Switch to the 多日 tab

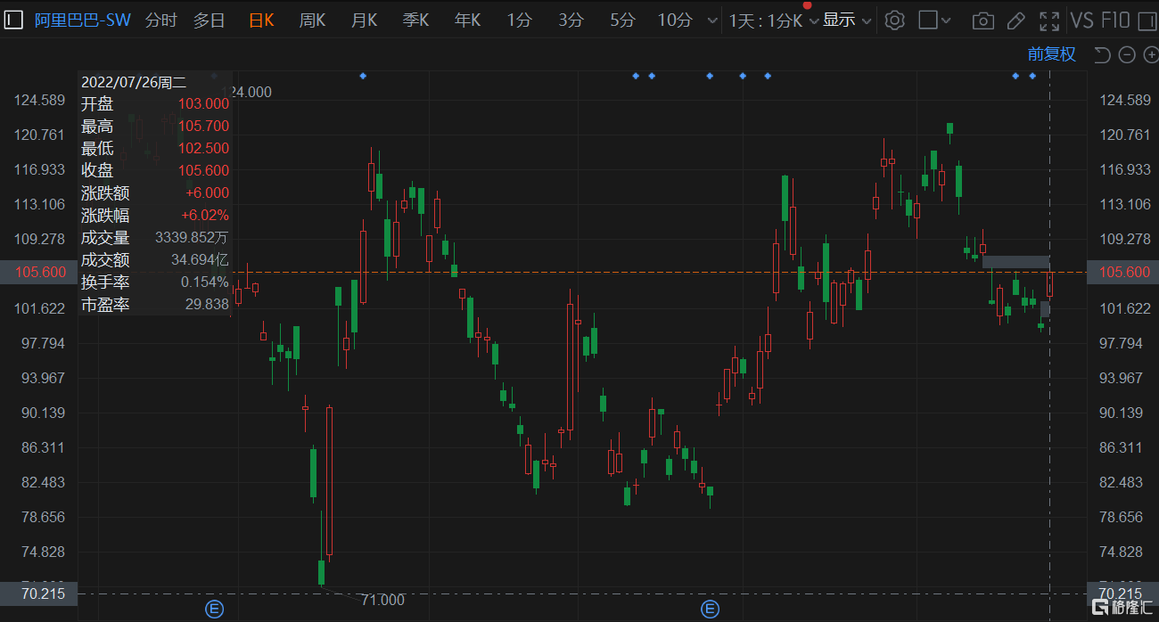click(x=210, y=20)
